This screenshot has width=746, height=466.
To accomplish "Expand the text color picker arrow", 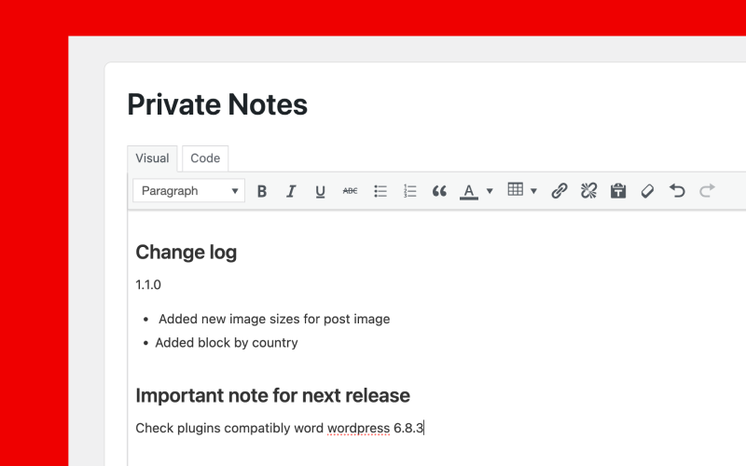I will pyautogui.click(x=490, y=191).
